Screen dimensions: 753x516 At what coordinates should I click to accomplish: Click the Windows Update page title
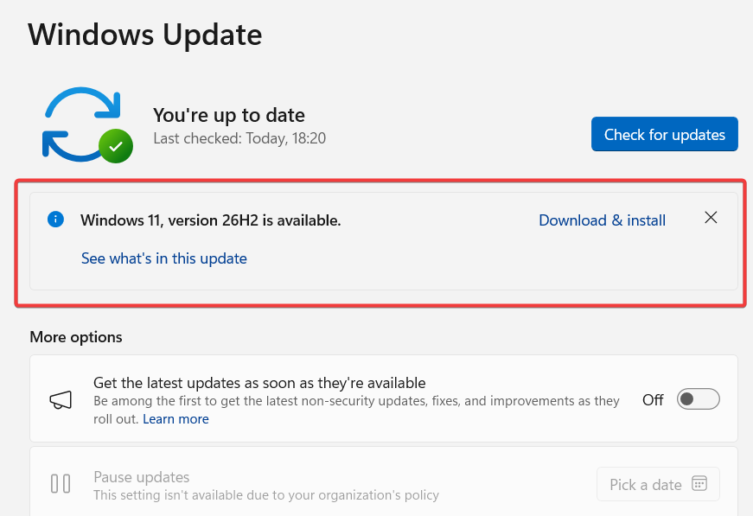(145, 35)
